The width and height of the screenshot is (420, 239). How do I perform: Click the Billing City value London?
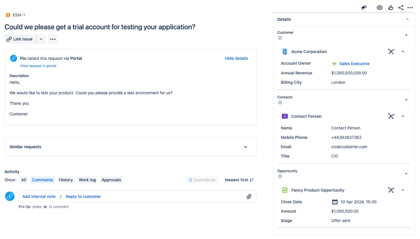coord(338,82)
